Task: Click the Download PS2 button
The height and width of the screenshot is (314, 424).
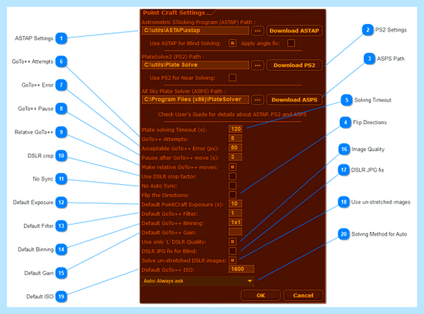Action: point(294,66)
